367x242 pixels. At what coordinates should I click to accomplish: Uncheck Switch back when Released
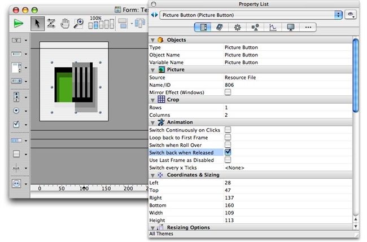[228, 152]
